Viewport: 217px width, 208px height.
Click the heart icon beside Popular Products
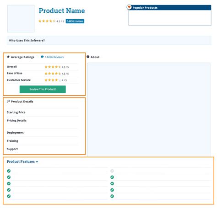tap(129, 7)
